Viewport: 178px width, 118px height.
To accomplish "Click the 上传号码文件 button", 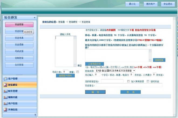I will 94,64.
